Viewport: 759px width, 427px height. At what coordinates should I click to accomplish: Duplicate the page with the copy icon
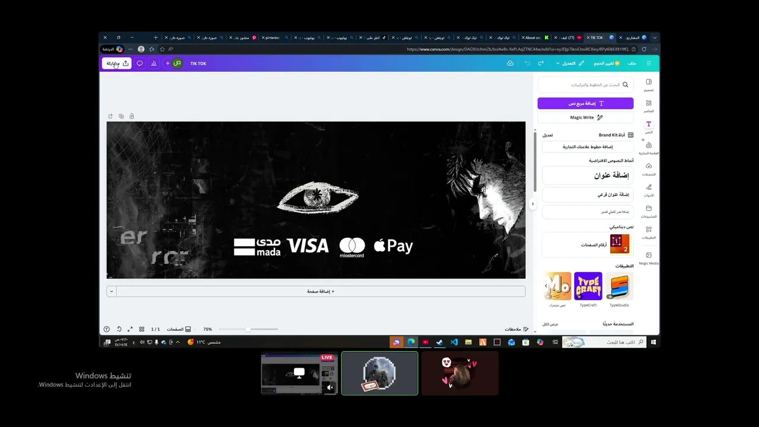[121, 116]
